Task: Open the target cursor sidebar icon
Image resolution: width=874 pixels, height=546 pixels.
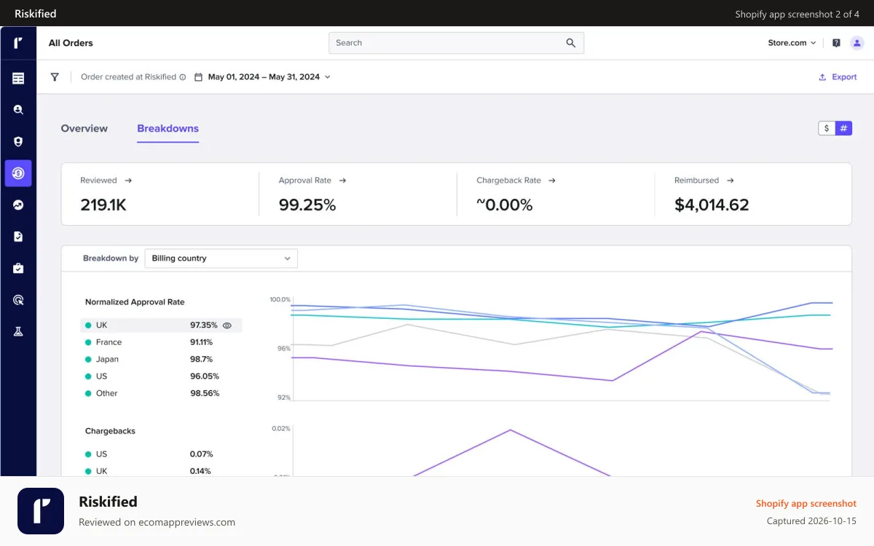Action: pos(18,300)
